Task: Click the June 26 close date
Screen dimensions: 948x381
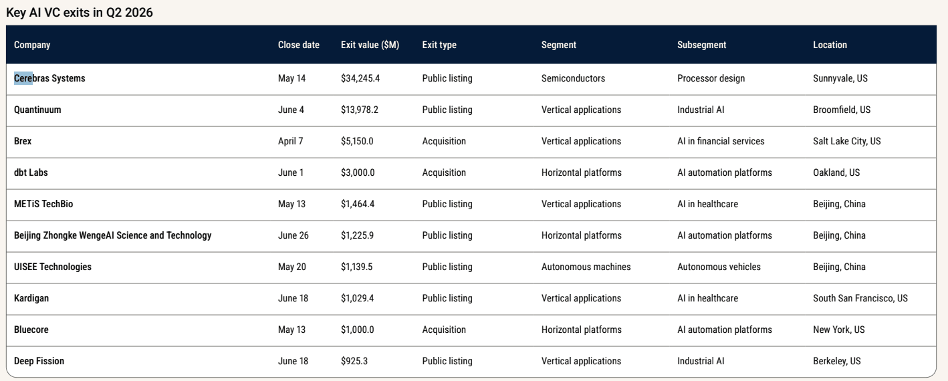Action: coord(293,235)
